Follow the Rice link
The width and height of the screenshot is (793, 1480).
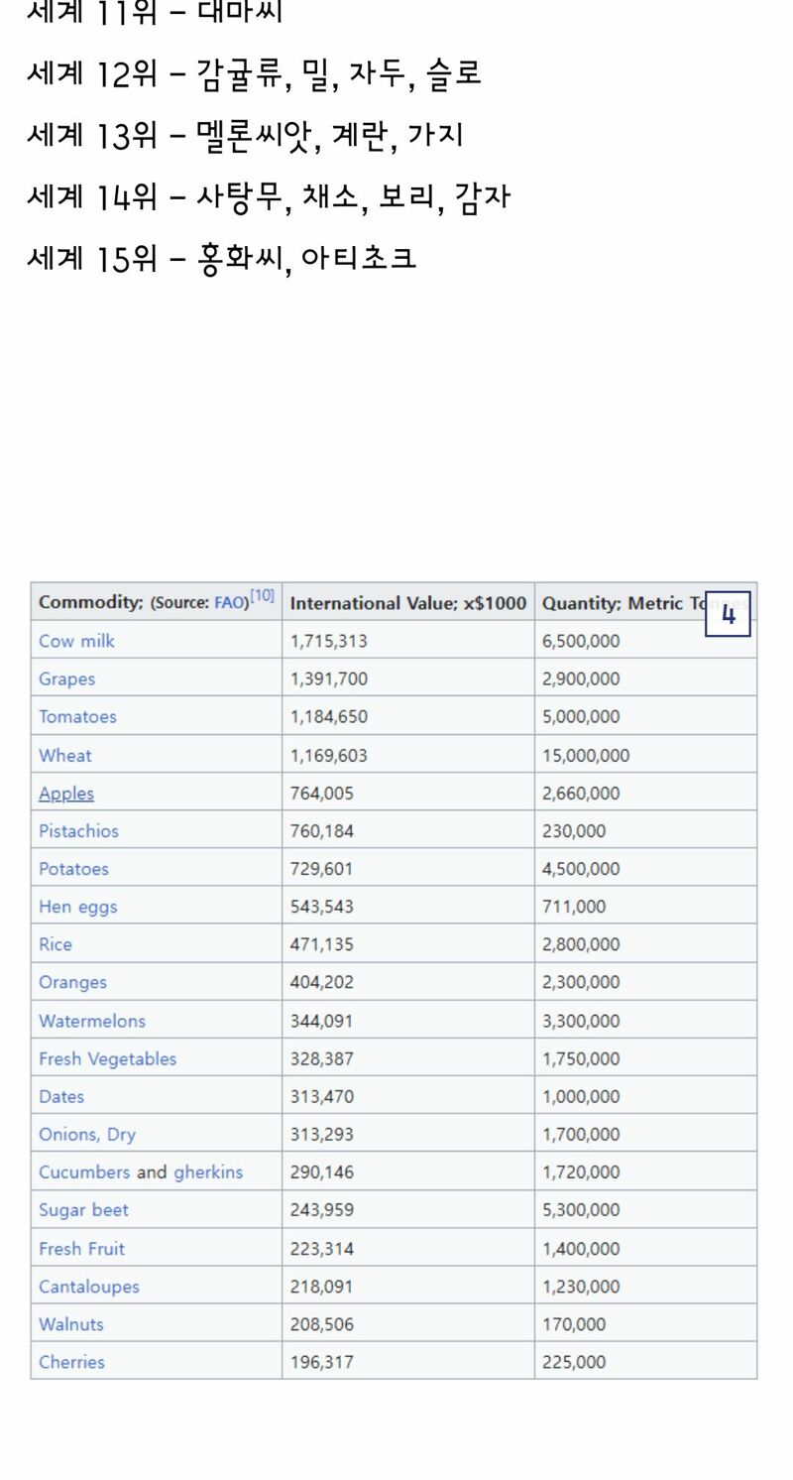pyautogui.click(x=56, y=943)
